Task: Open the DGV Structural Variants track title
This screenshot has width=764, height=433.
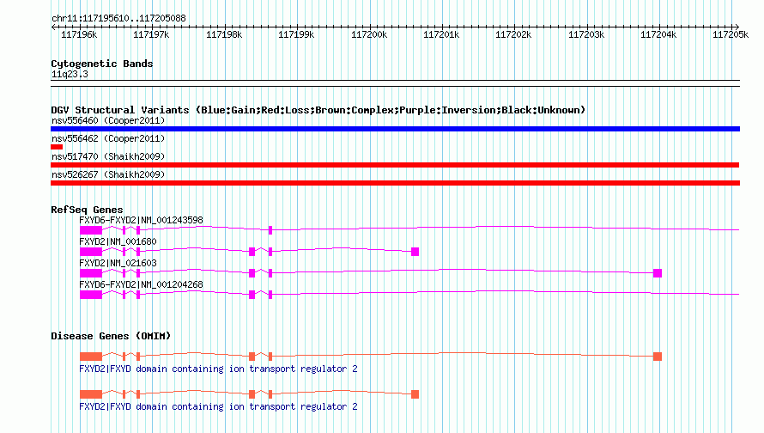Action: pos(318,110)
